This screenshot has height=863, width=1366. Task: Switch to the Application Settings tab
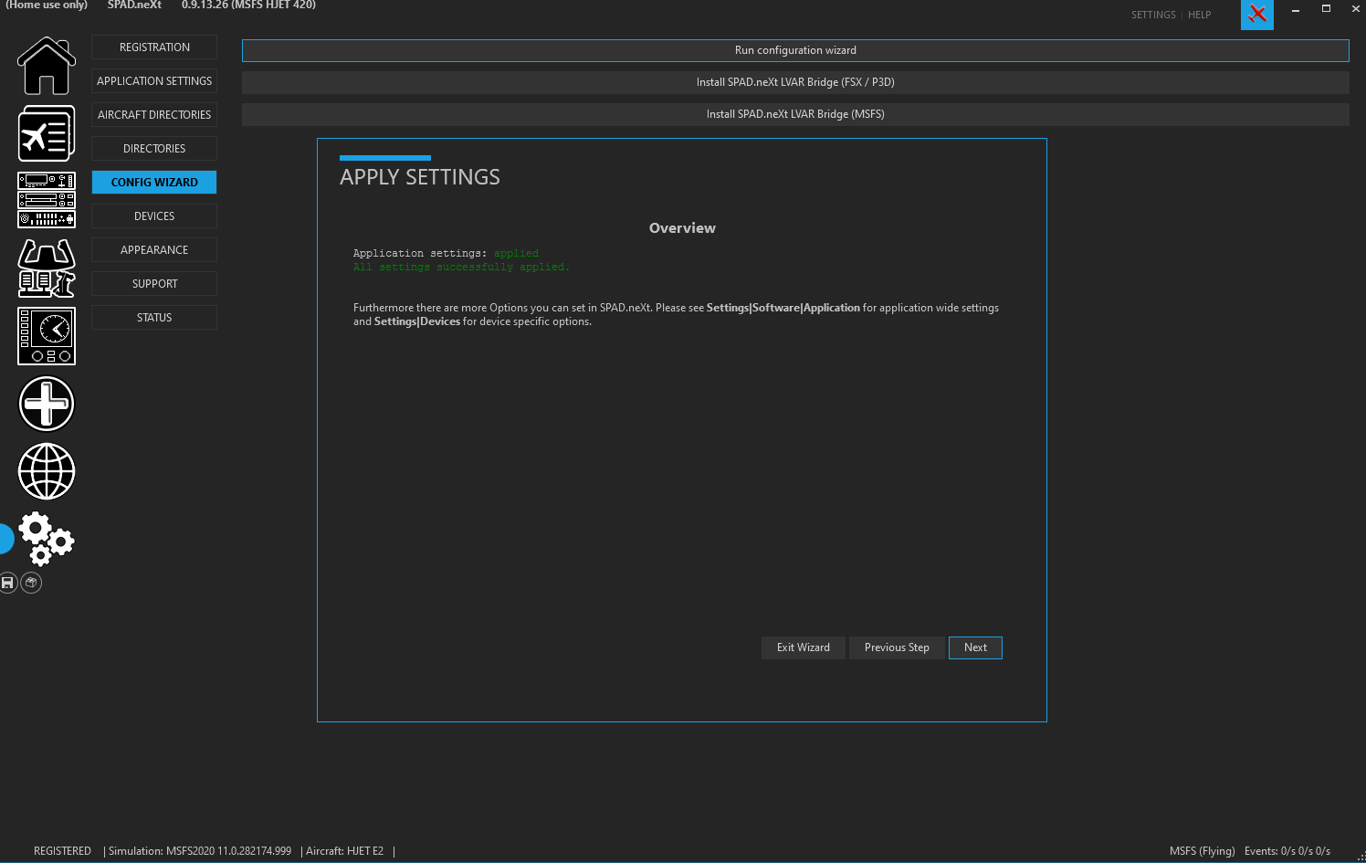click(x=154, y=81)
